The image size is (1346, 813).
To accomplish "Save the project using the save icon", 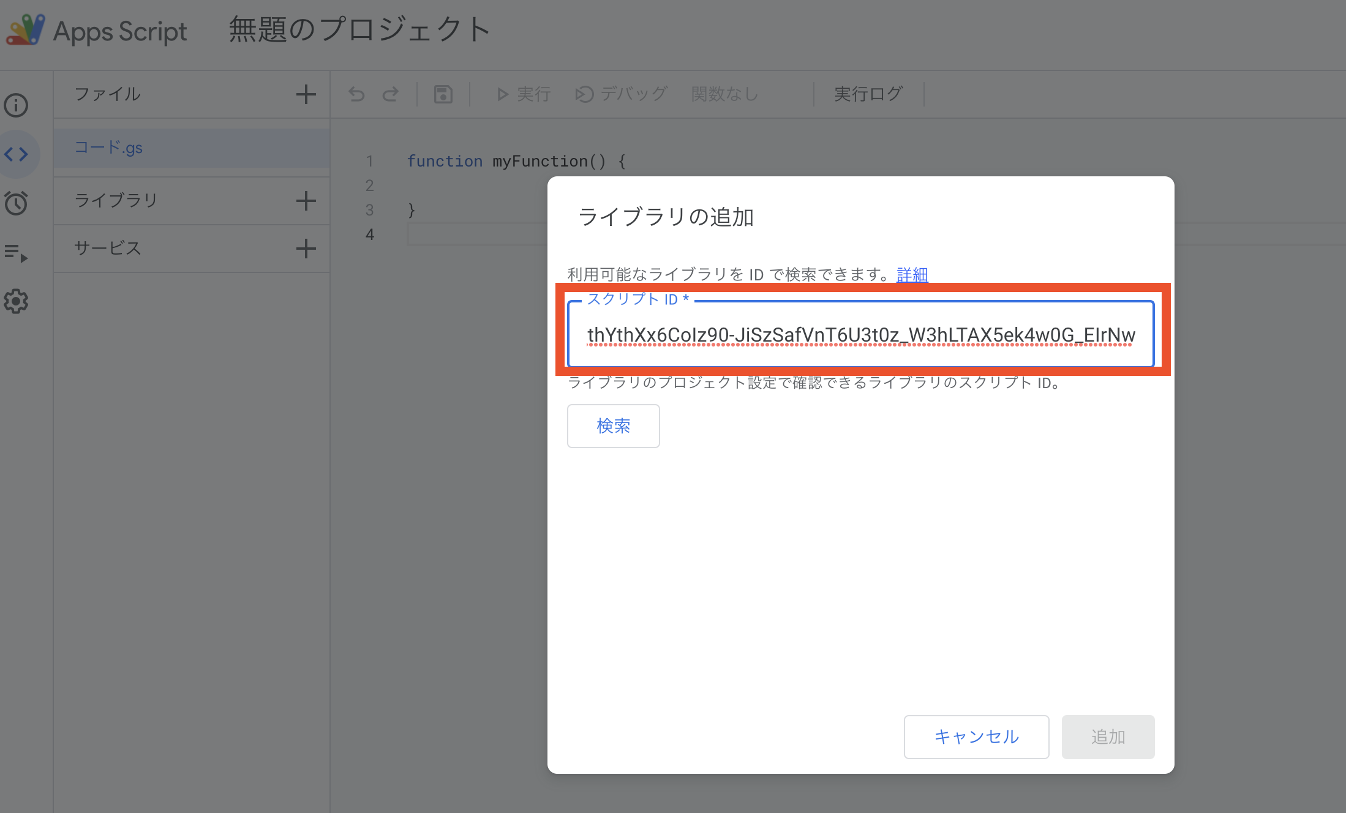I will (443, 94).
